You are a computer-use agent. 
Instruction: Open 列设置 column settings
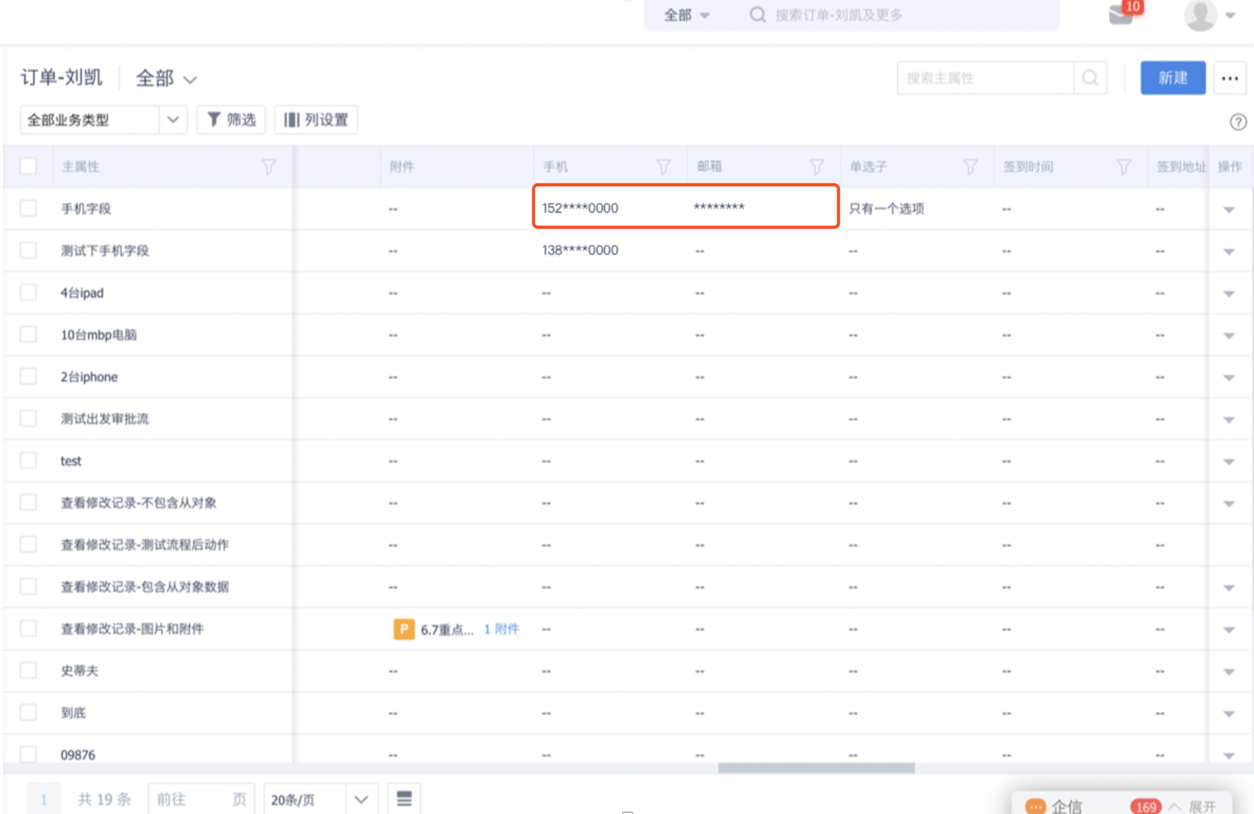coord(316,120)
